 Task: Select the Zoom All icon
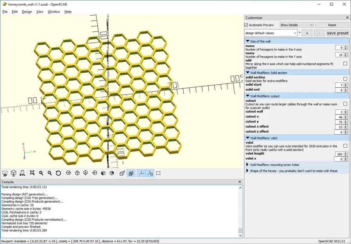tap(32, 173)
